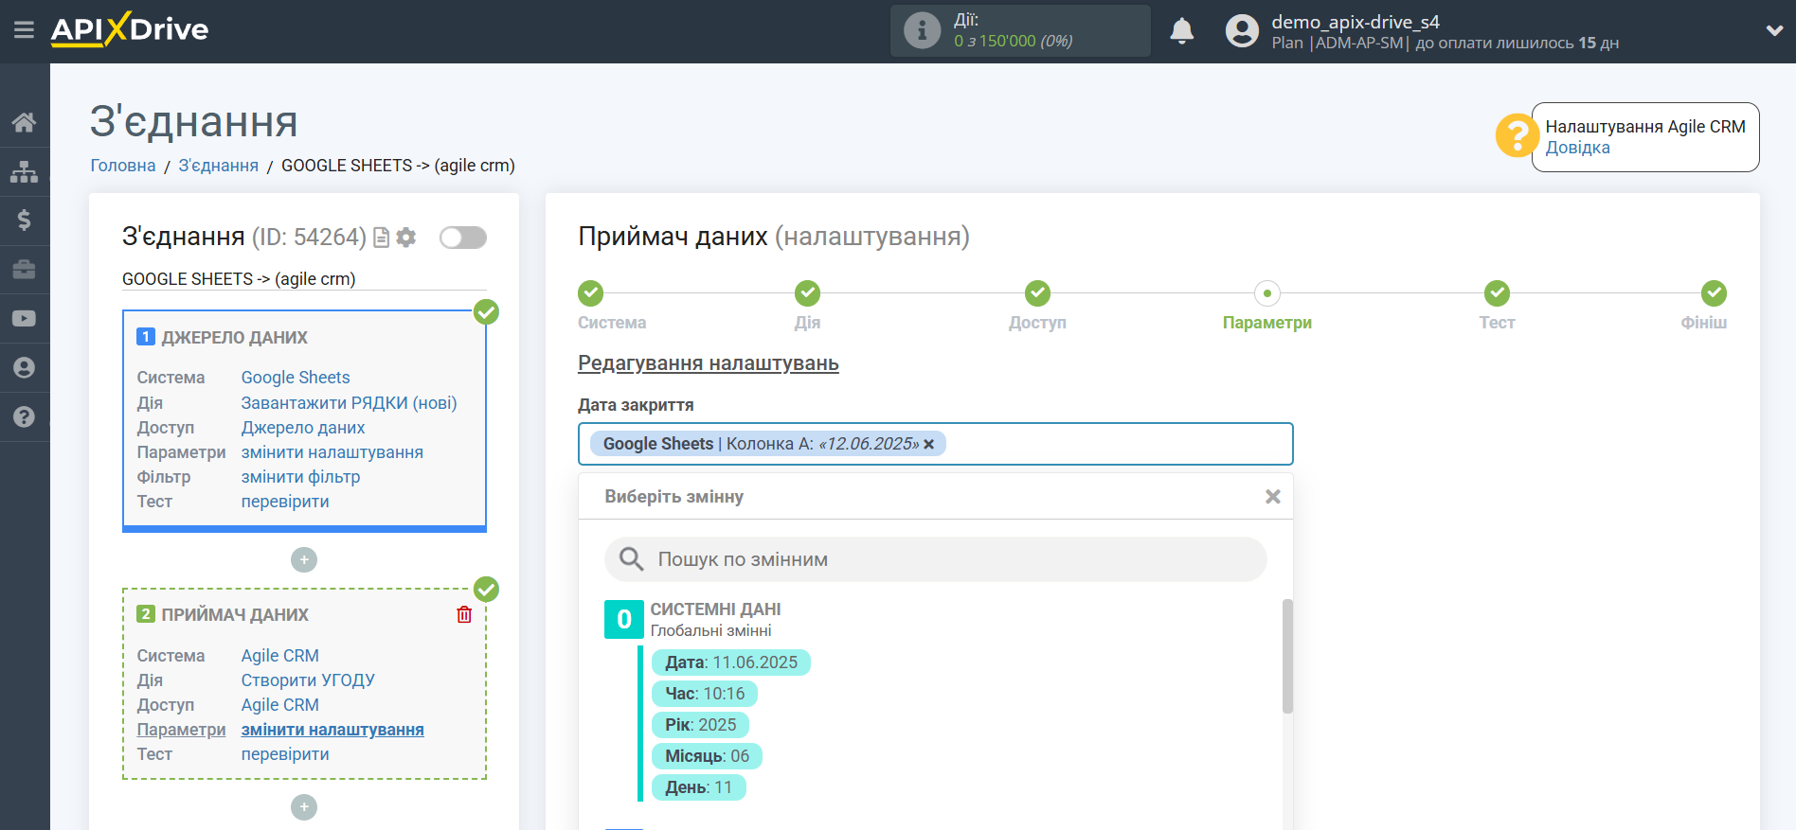This screenshot has height=830, width=1796.
Task: Go to Home in the sidebar
Action: (x=25, y=122)
